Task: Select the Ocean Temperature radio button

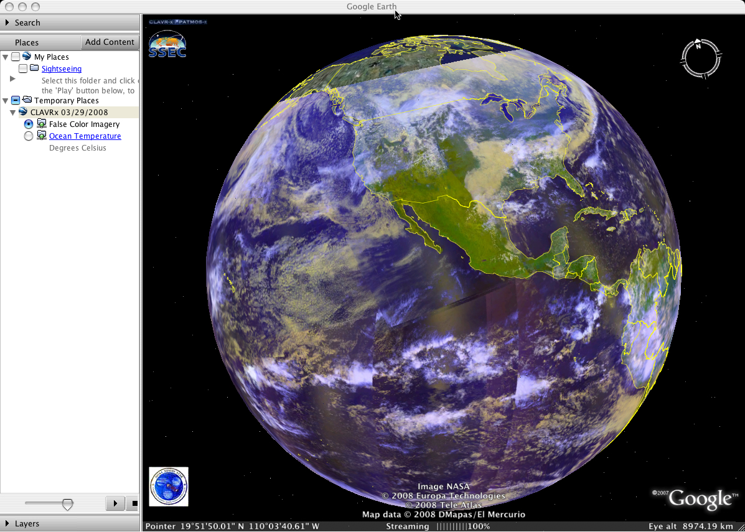Action: pyautogui.click(x=29, y=136)
